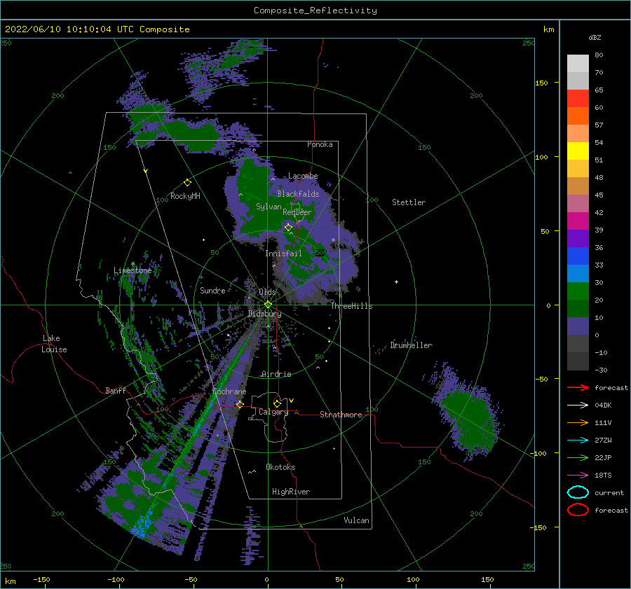The height and width of the screenshot is (589, 631).
Task: Click the Olds town label
Action: [x=267, y=292]
